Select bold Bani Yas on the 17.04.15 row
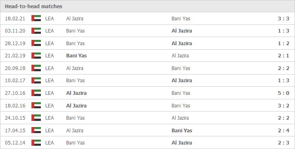Image resolution: width=295 pixels, height=149 pixels. coord(182,130)
